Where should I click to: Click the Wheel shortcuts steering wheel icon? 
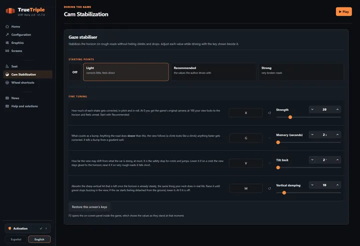[x=7, y=82]
